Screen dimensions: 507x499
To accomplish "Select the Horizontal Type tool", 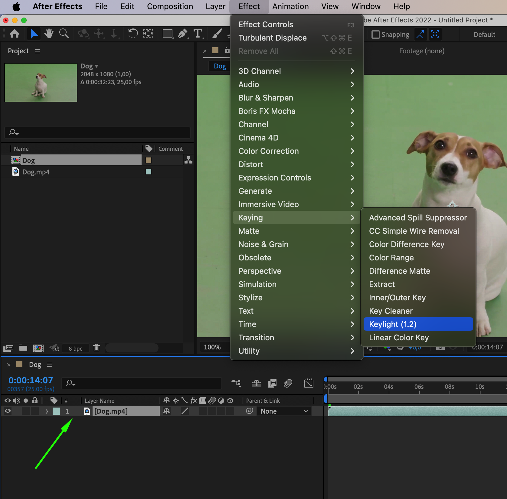I will 198,34.
